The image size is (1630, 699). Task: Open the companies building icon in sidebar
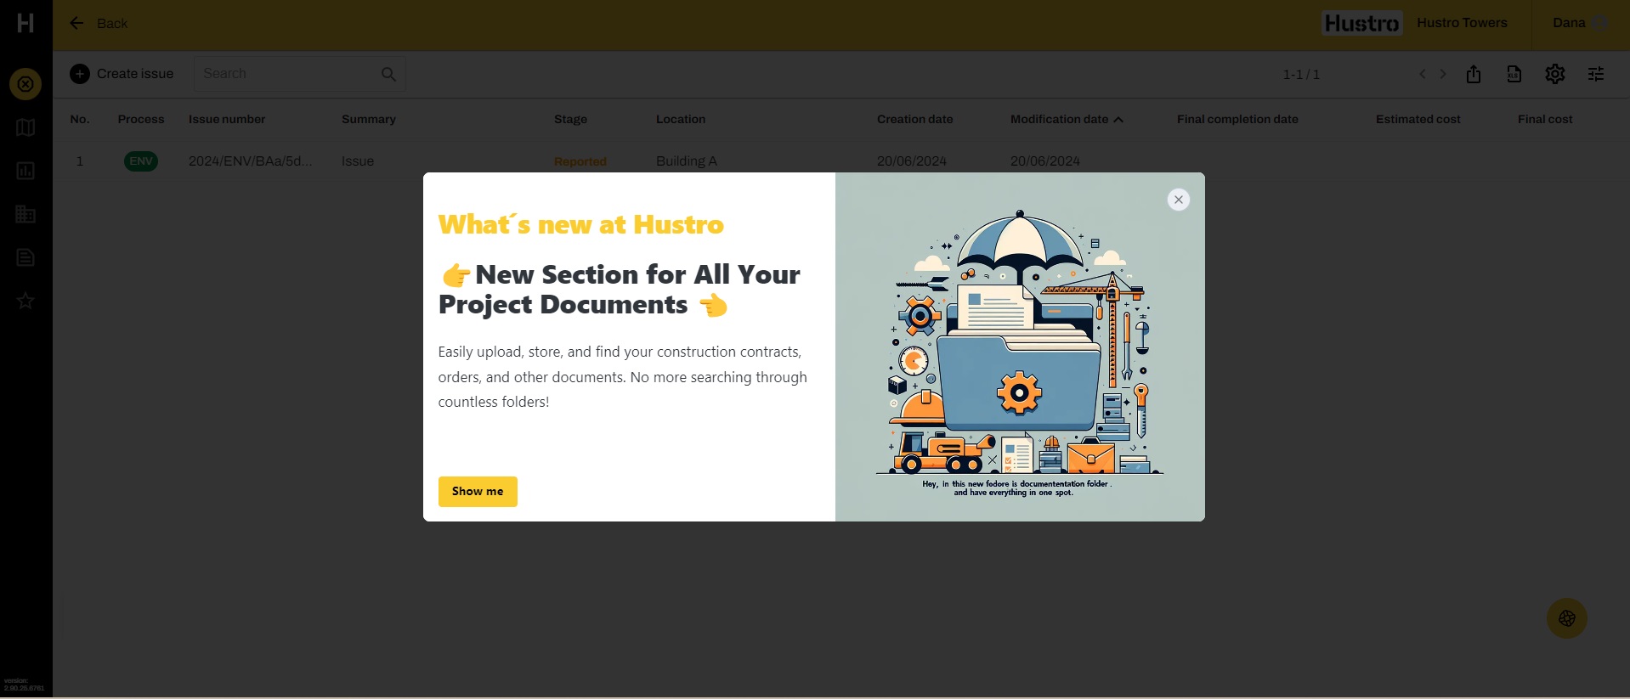25,214
